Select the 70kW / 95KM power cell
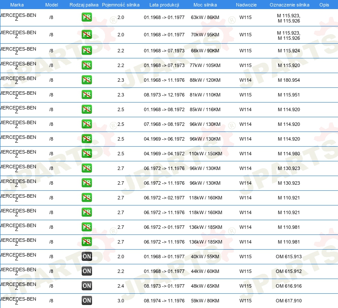The width and height of the screenshot is (338, 308). pos(205,35)
